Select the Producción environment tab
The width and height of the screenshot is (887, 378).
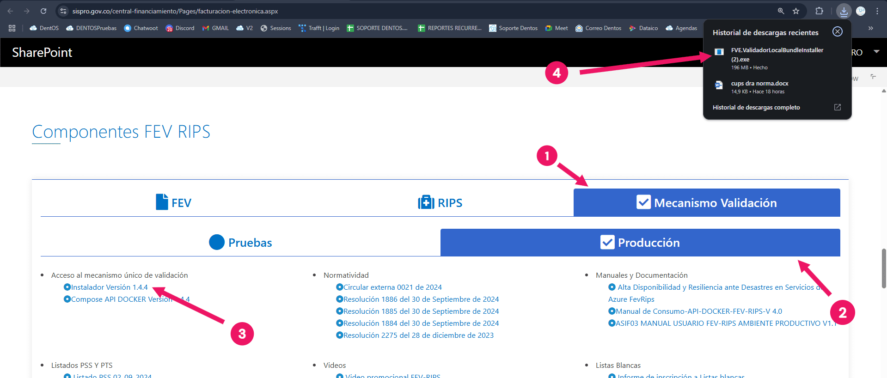point(640,243)
